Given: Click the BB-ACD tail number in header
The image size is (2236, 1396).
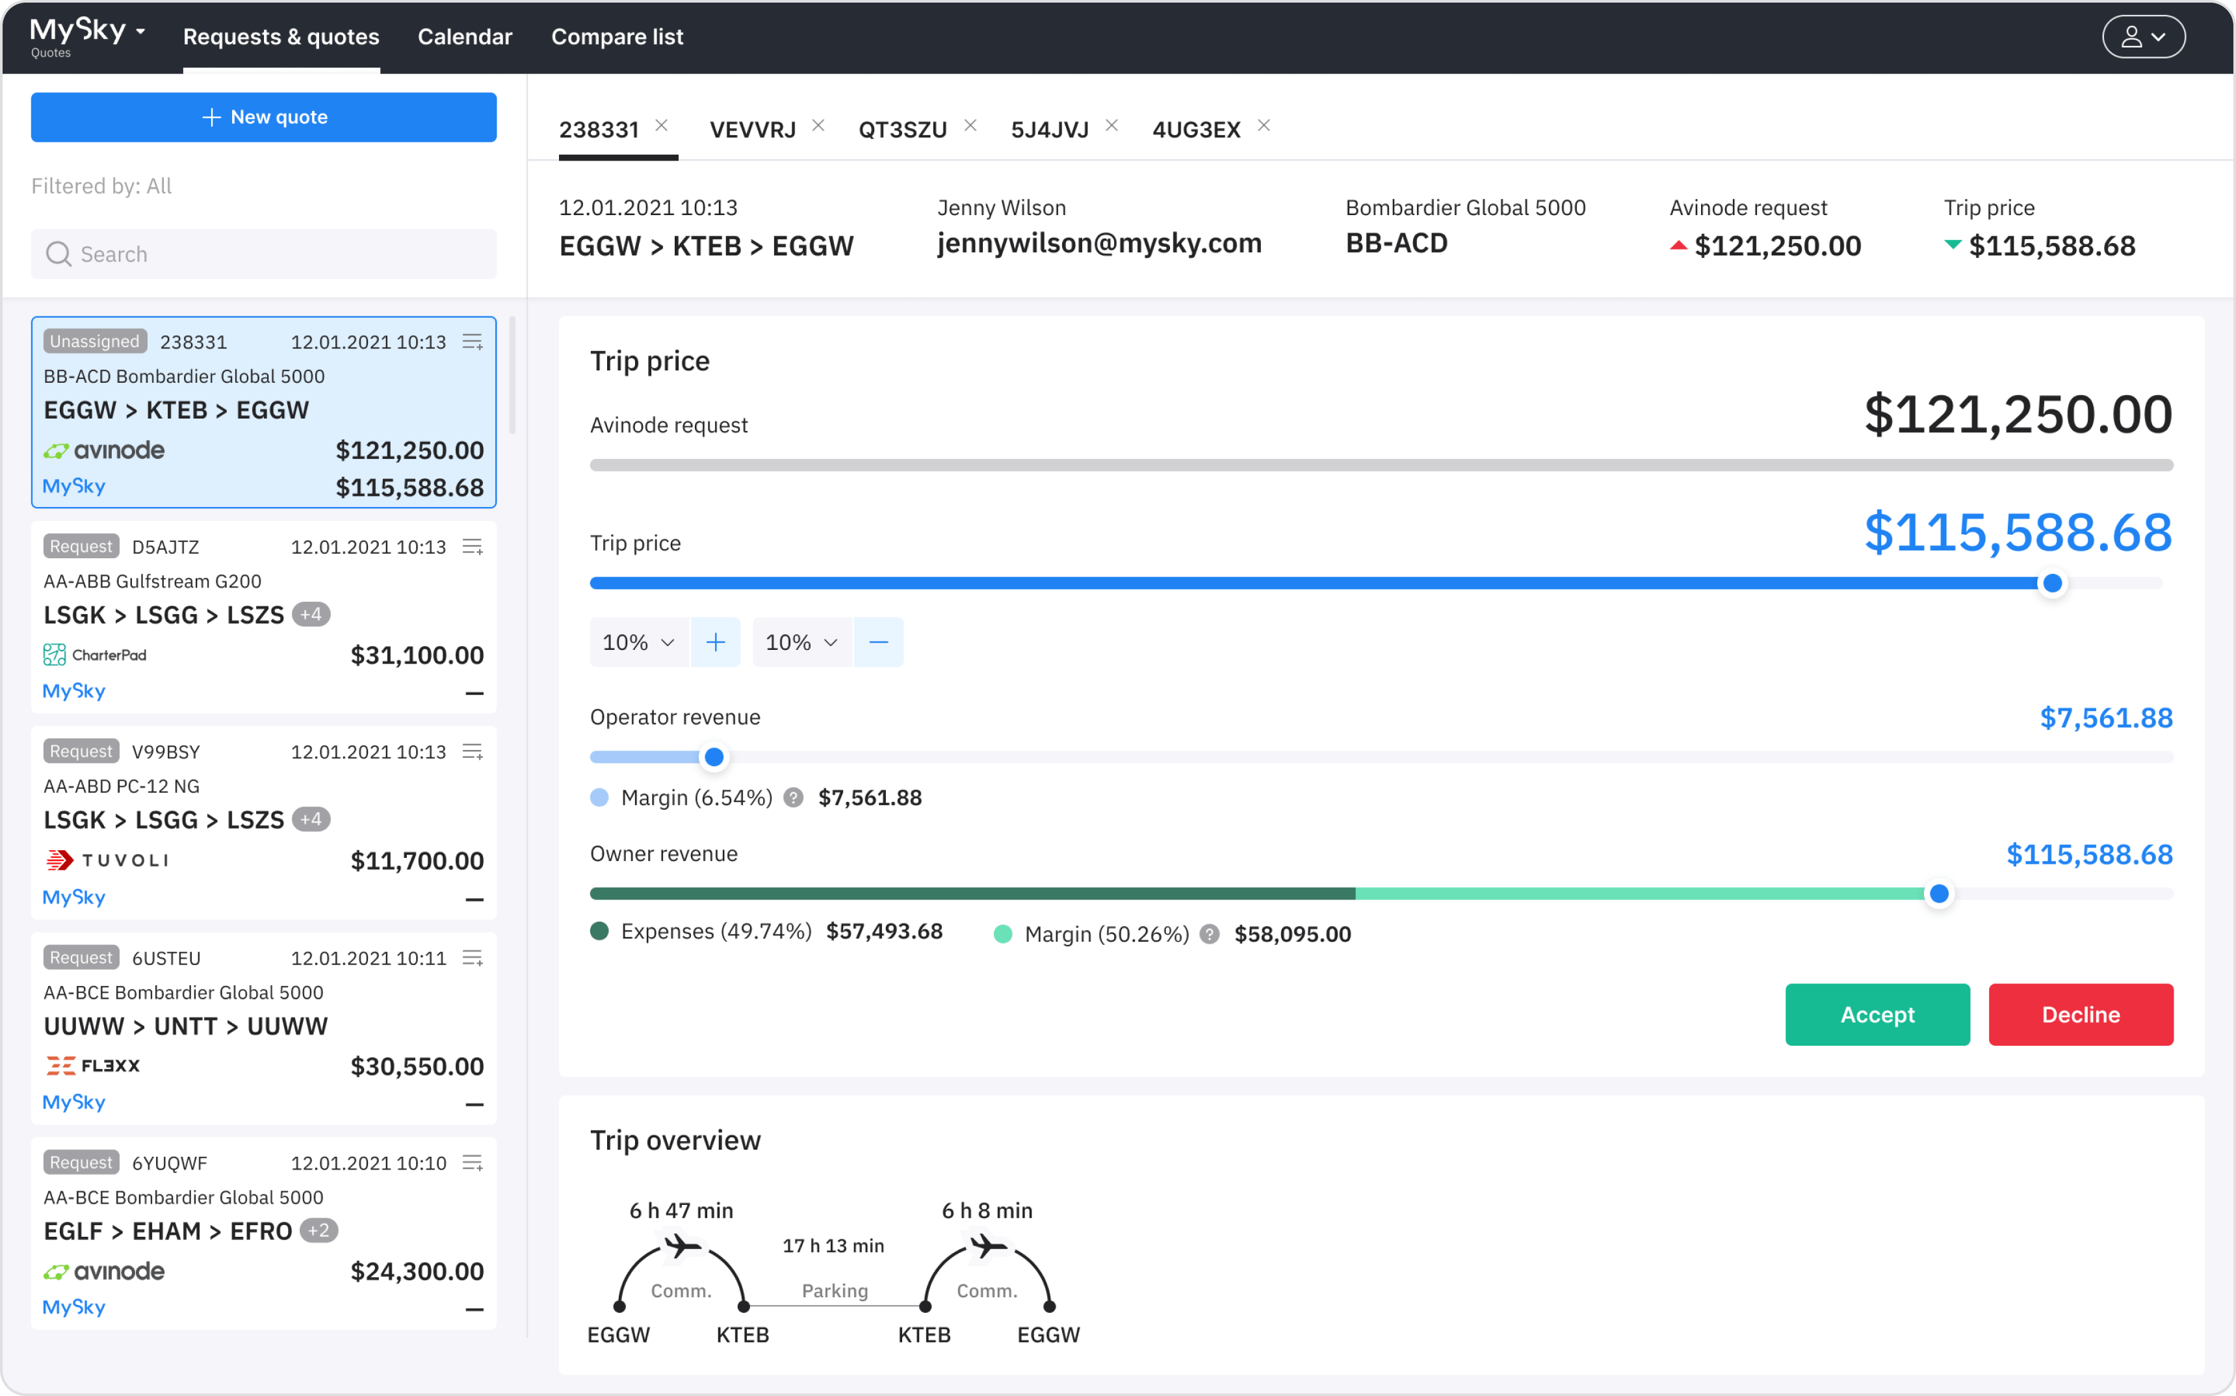Looking at the screenshot, I should pos(1397,243).
